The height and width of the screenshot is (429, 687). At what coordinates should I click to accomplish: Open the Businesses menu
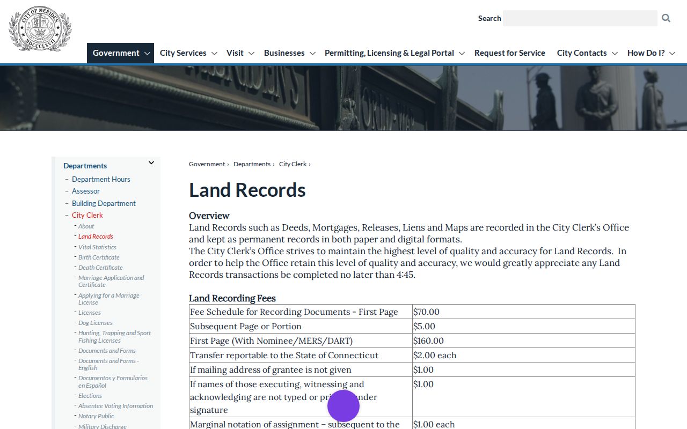pyautogui.click(x=289, y=53)
